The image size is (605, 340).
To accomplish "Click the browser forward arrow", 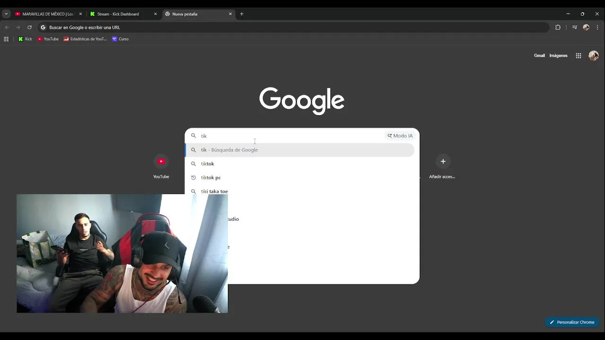I will click(18, 27).
